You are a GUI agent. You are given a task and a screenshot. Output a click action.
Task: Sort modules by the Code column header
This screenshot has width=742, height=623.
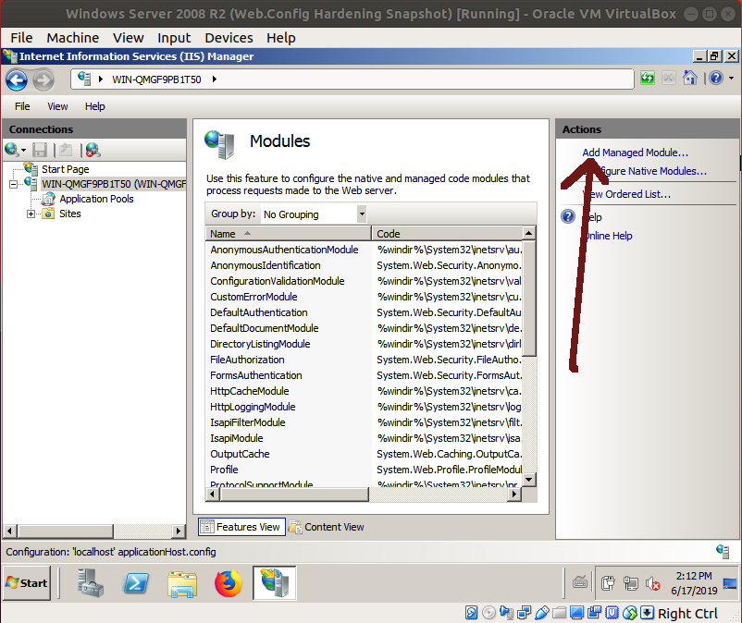447,234
